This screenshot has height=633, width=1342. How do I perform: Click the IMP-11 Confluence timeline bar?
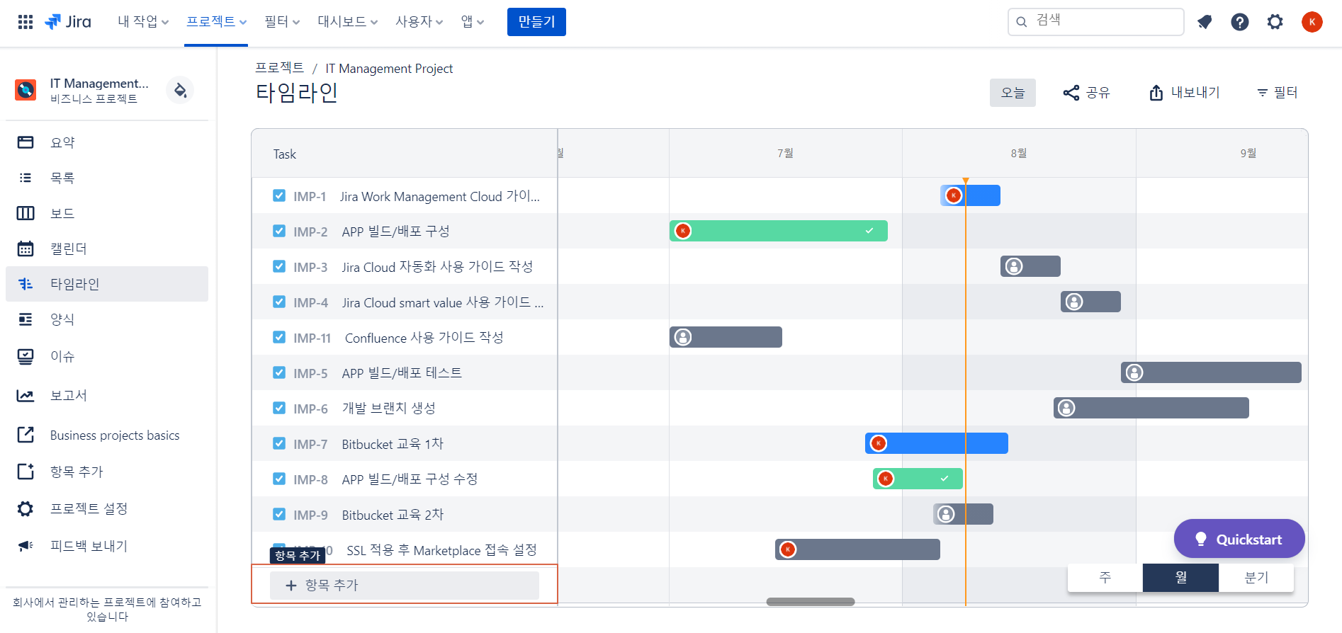pos(726,337)
